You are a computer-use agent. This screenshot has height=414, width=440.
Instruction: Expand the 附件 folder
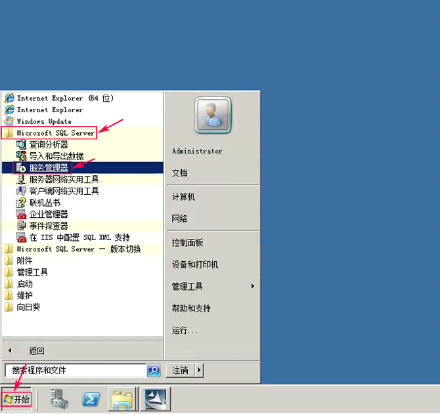pos(24,260)
